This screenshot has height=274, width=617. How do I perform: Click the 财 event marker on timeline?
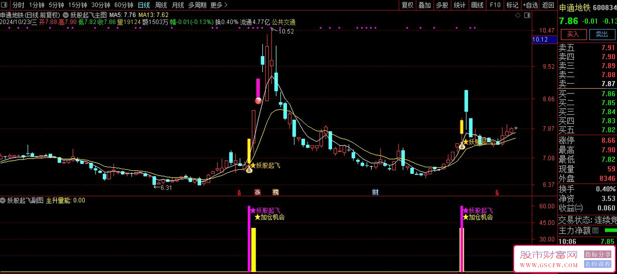376,192
